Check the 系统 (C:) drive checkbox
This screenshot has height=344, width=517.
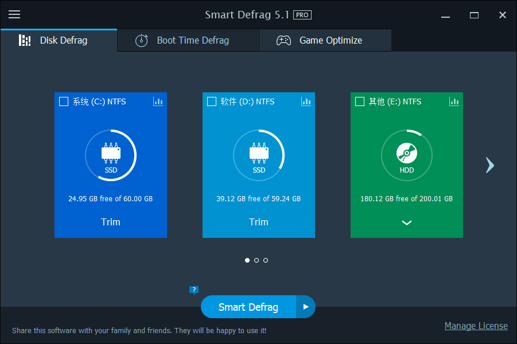tap(64, 101)
